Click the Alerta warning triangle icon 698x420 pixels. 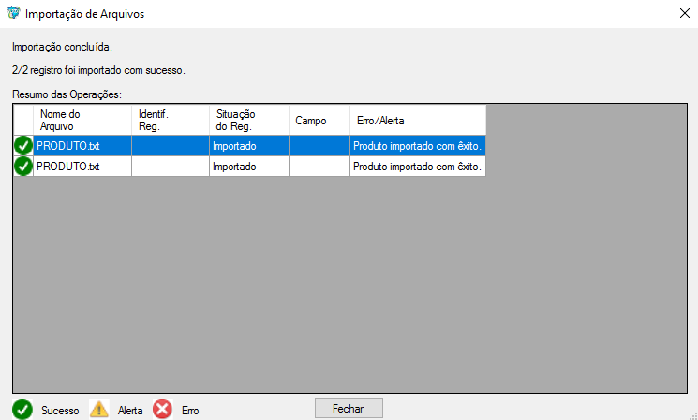click(x=98, y=409)
